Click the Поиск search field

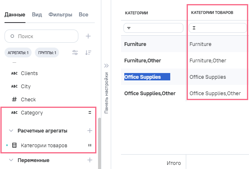45,36
